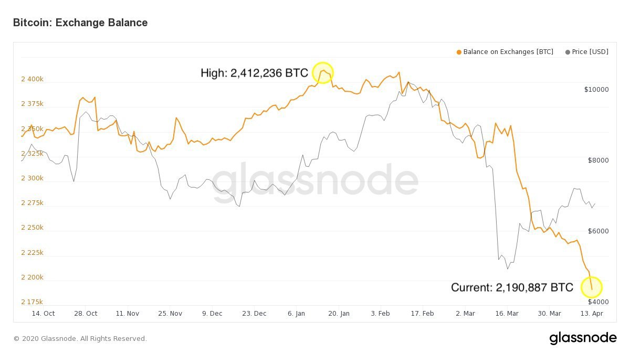Click the orange Balance on Exchanges legend dot

point(459,52)
